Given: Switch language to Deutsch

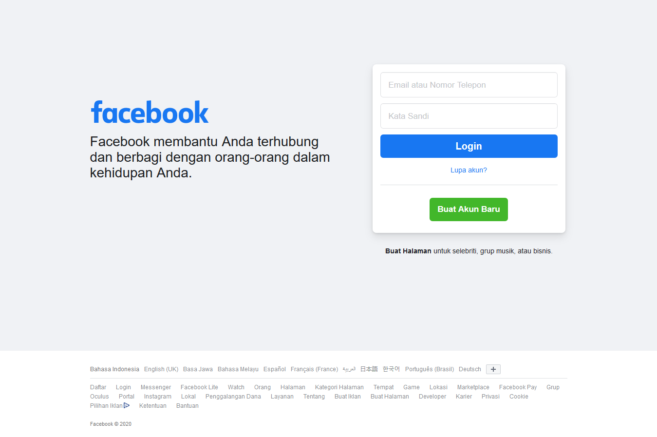Looking at the screenshot, I should [x=470, y=369].
